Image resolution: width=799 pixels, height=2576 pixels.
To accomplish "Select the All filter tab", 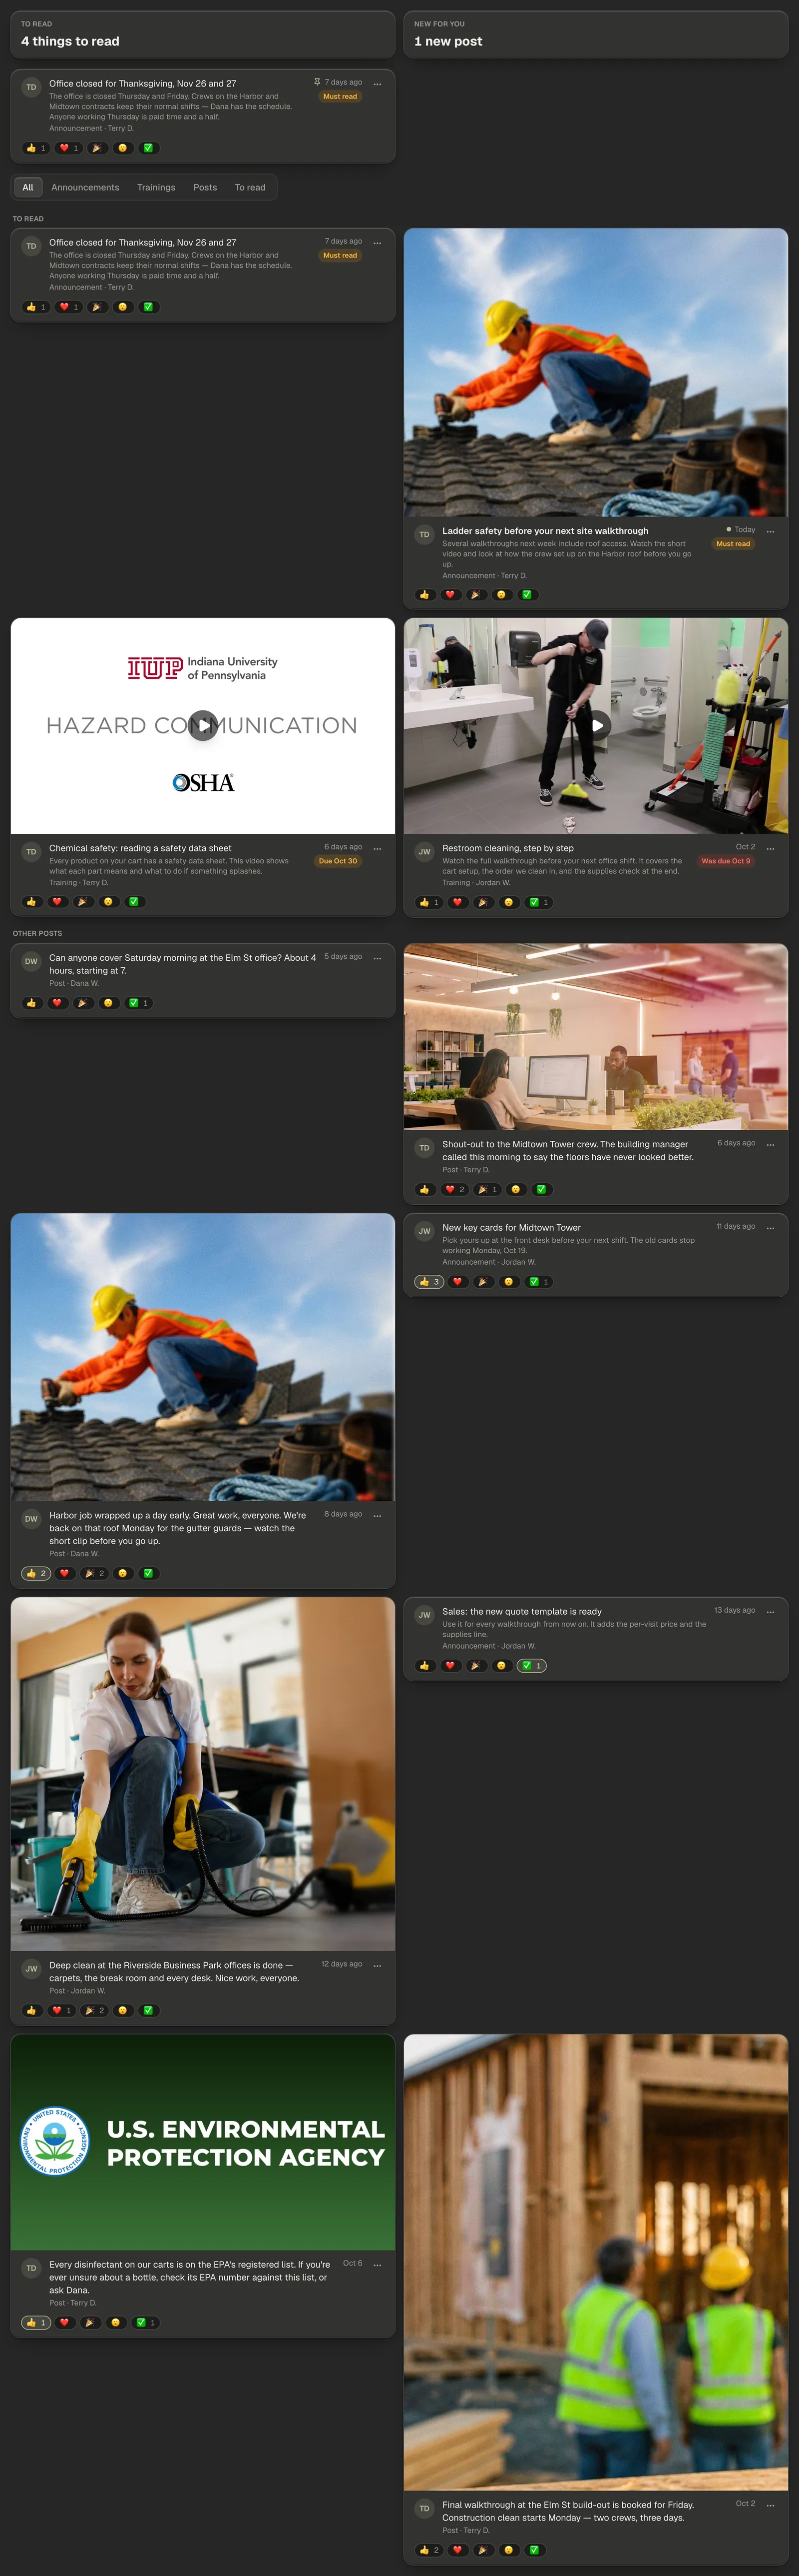I will (x=28, y=187).
